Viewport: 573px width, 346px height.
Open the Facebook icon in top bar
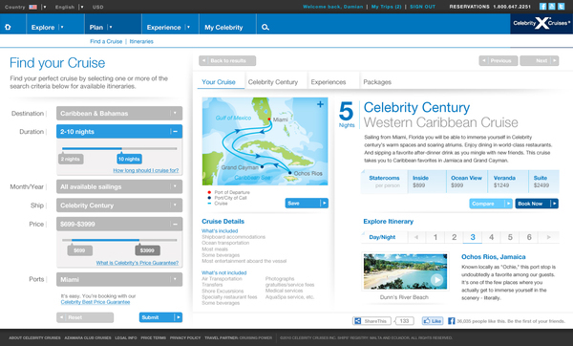[x=543, y=7]
